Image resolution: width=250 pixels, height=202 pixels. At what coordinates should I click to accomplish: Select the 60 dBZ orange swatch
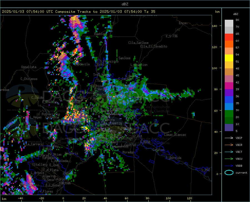click(229, 44)
